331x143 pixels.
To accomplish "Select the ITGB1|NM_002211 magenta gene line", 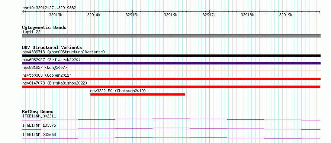I will 171,119.
